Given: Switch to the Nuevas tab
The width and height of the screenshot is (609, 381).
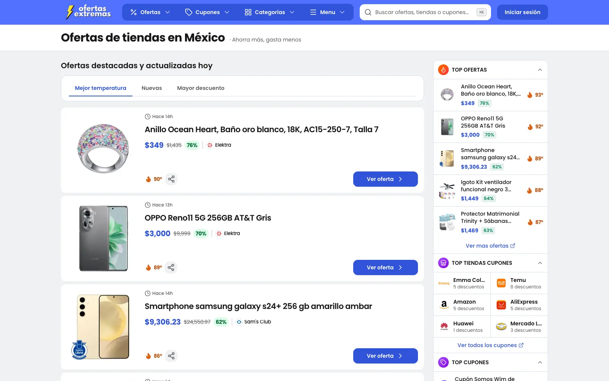Looking at the screenshot, I should (151, 88).
